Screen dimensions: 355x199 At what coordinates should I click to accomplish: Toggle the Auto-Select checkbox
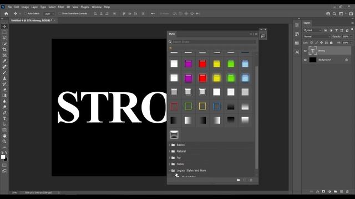(x=26, y=13)
